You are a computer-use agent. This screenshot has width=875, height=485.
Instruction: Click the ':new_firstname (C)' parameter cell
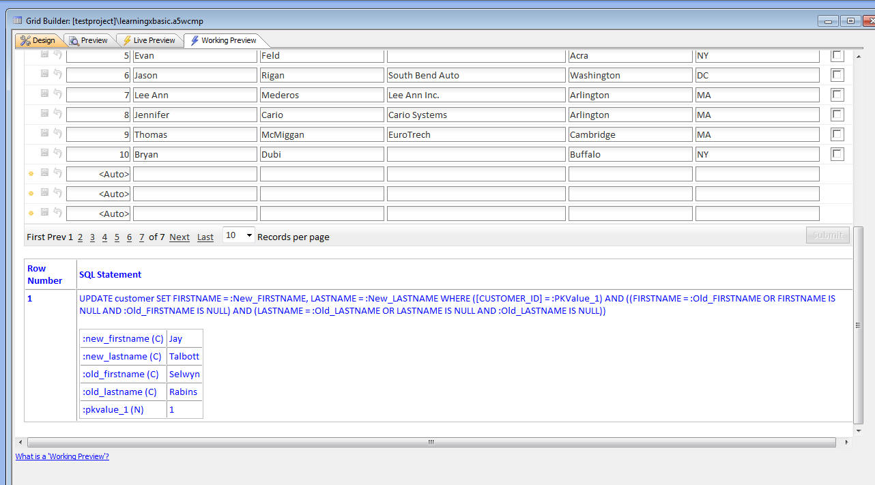tap(123, 338)
